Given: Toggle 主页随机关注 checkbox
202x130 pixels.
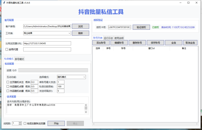Looking at the screenshot, I should click(x=8, y=82).
